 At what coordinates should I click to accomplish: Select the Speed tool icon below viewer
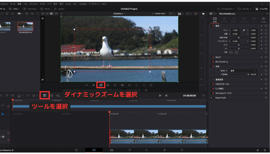pyautogui.click(x=115, y=85)
